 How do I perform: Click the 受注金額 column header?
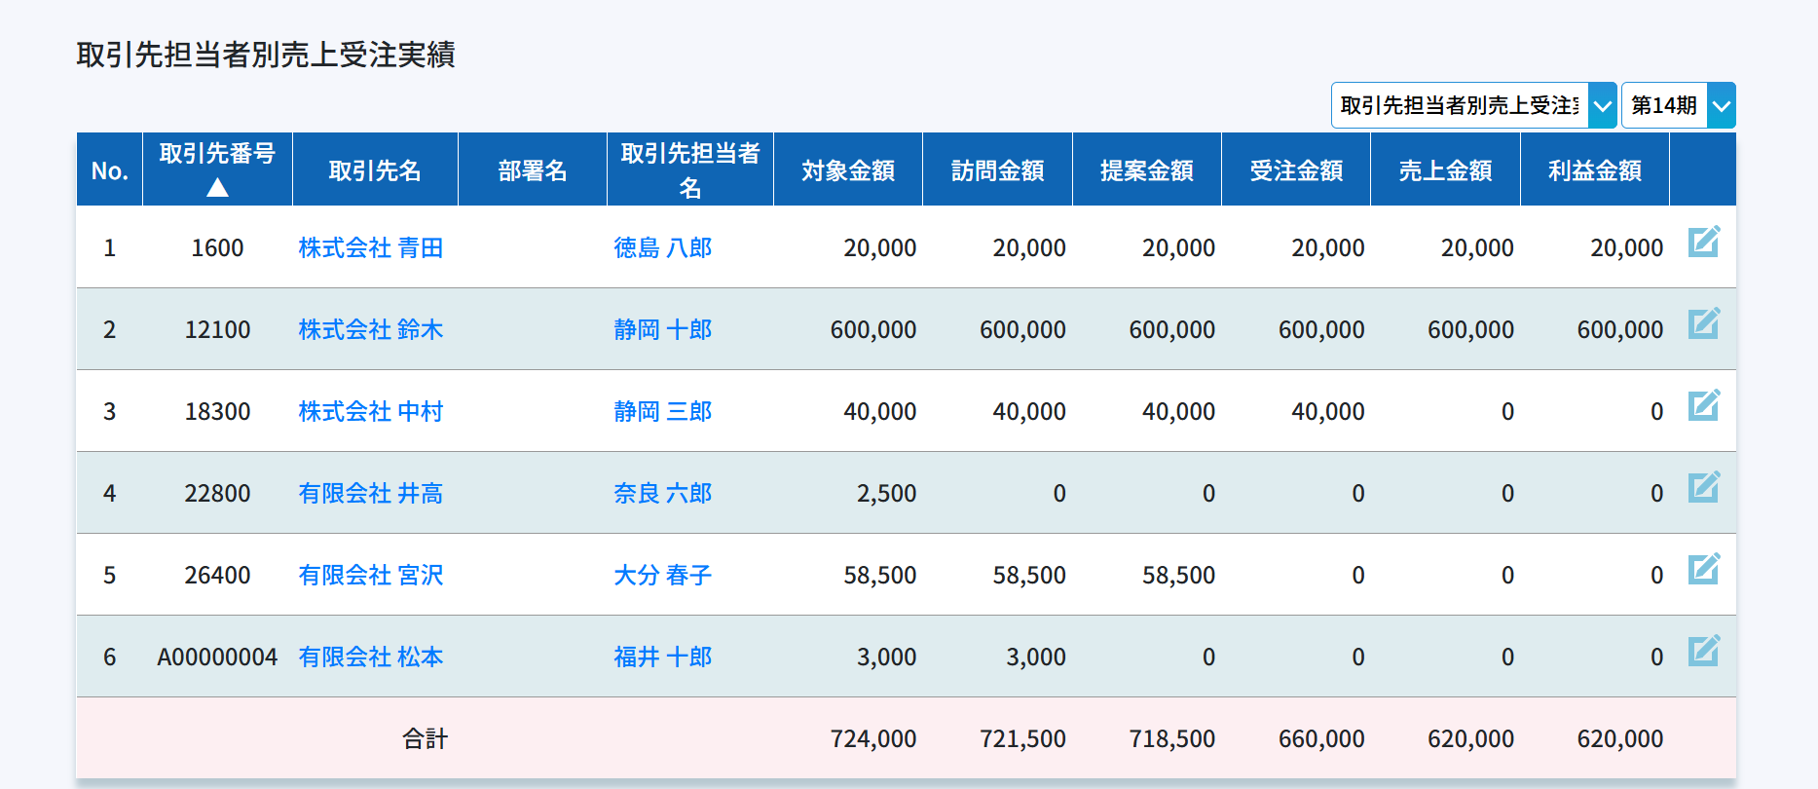point(1295,170)
